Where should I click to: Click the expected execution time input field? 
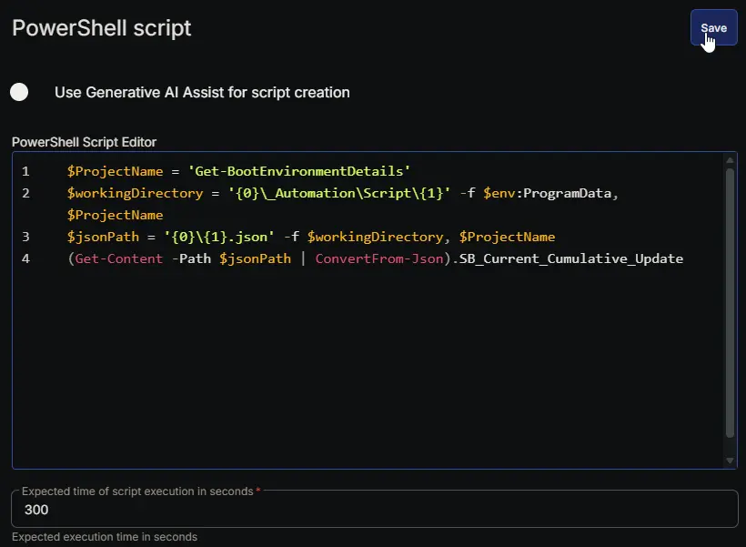(x=375, y=510)
